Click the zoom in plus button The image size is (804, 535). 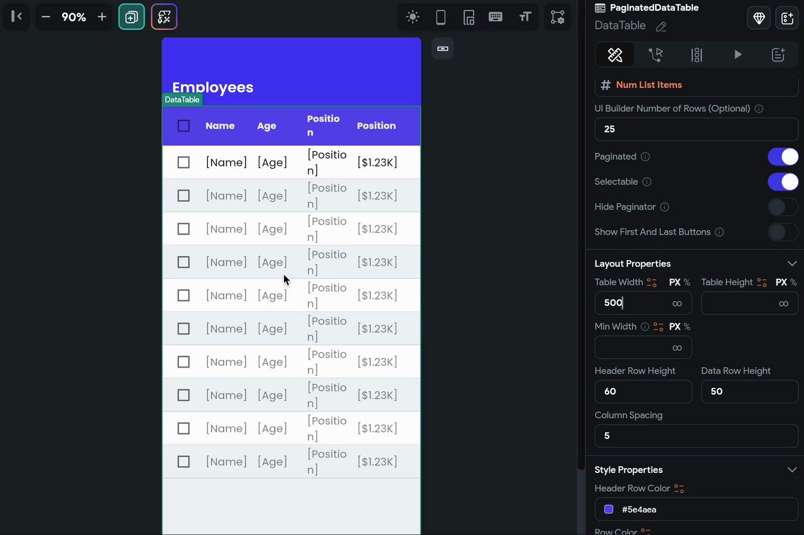pyautogui.click(x=102, y=17)
